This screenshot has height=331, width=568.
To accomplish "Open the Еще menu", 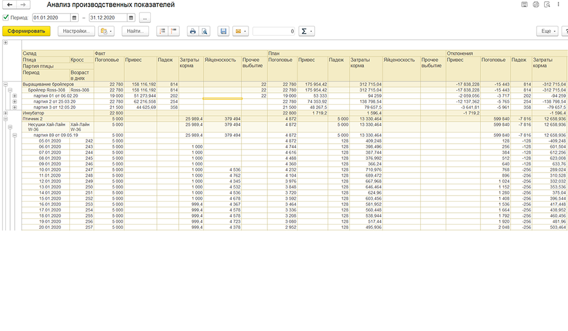I will coord(547,31).
